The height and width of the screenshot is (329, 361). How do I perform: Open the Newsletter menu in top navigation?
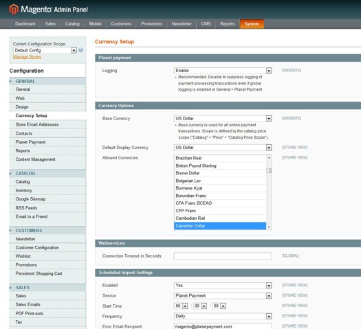[x=182, y=24]
